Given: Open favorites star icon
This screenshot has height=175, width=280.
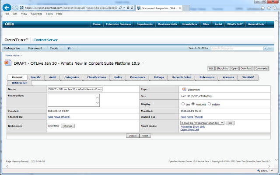Looking at the screenshot, I should (x=269, y=8).
